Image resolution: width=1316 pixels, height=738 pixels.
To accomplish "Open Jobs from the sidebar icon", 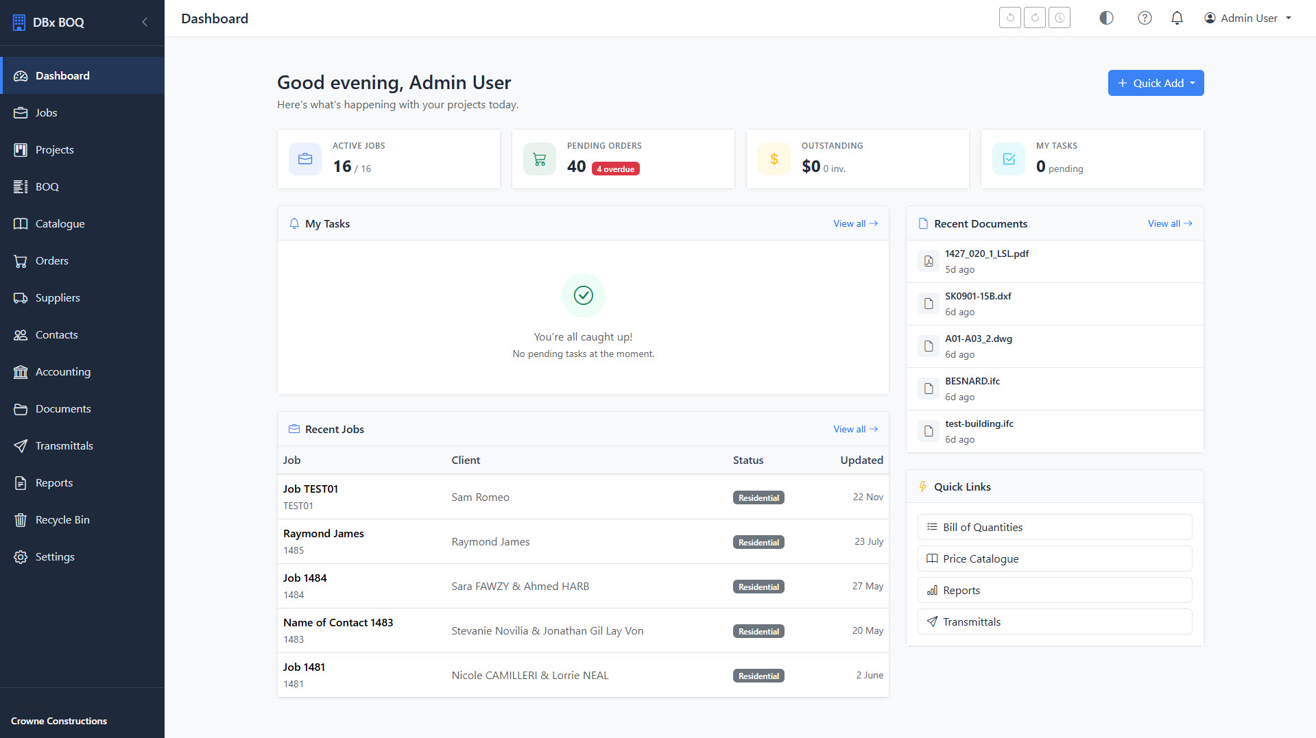I will (21, 112).
